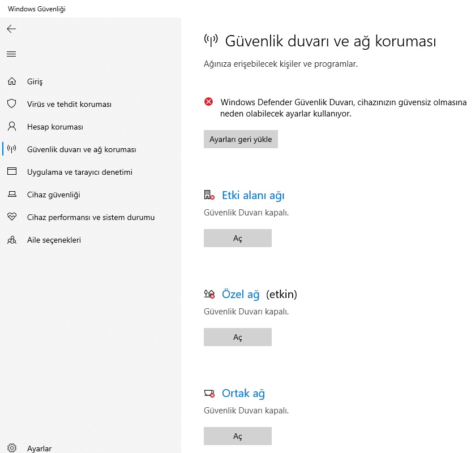Click Aç under Etki alanı ağı
The width and height of the screenshot is (475, 453).
click(238, 238)
